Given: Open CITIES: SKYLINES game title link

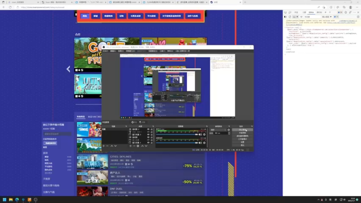Looking at the screenshot, I should point(120,157).
